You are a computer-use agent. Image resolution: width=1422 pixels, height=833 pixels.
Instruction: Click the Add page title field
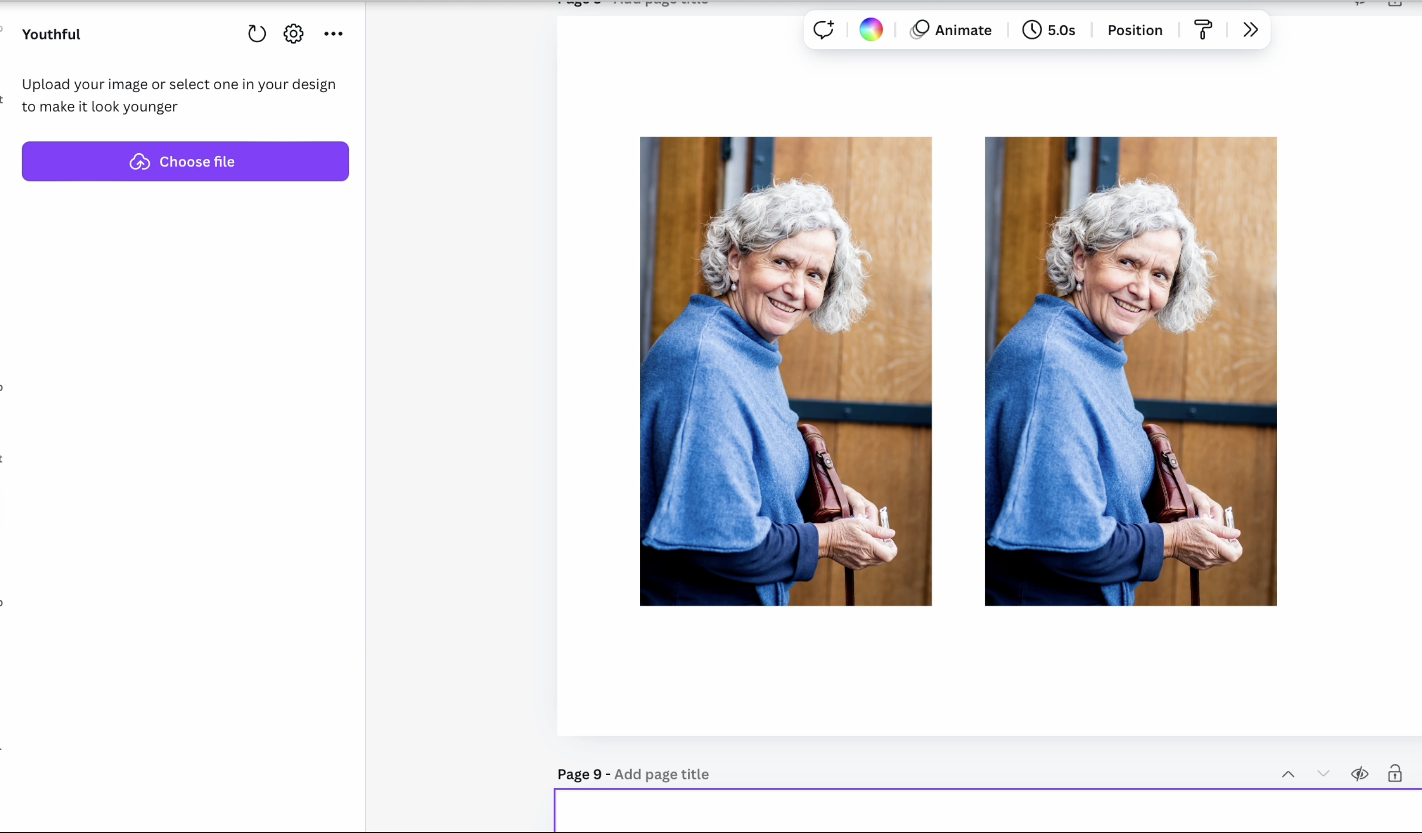point(661,774)
